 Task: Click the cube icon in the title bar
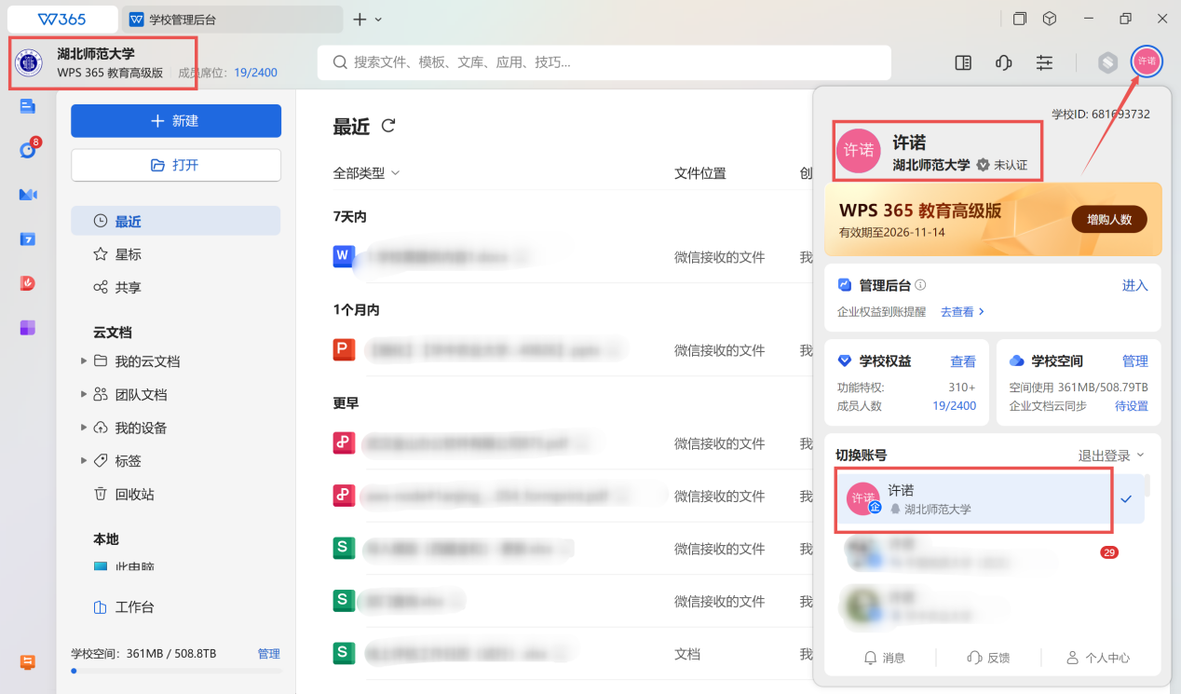click(1049, 19)
